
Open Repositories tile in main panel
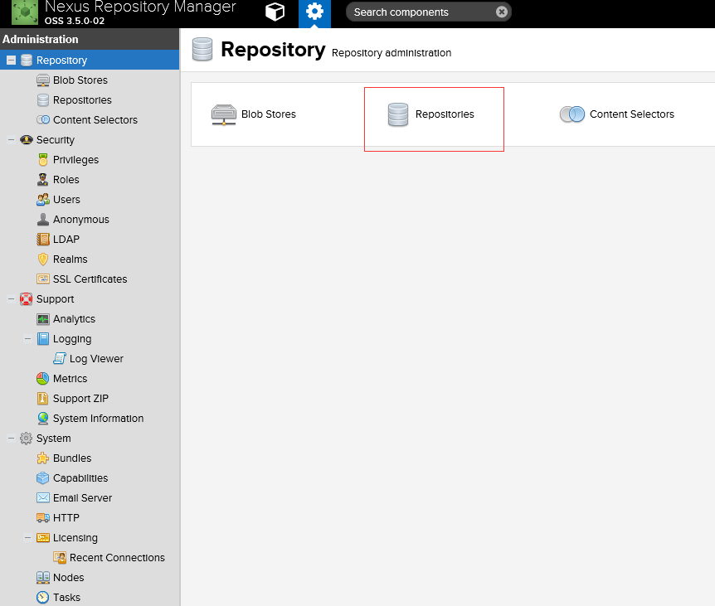430,114
